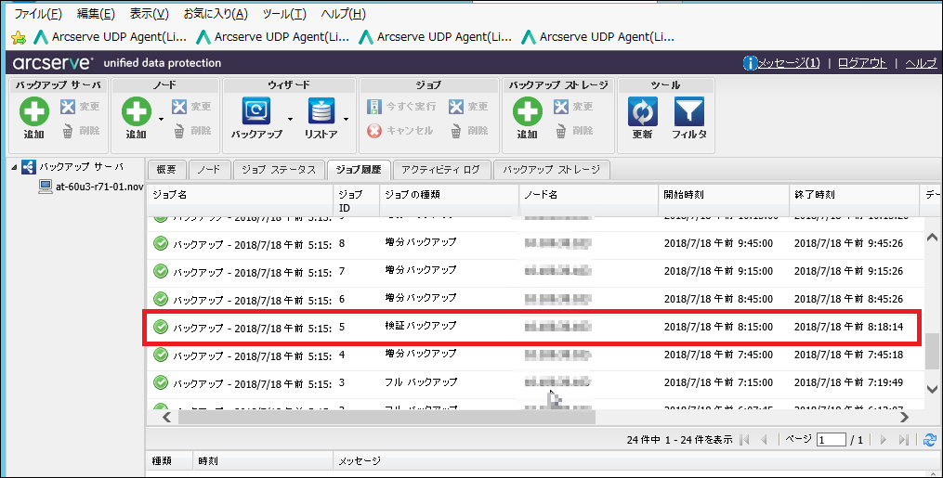The height and width of the screenshot is (478, 943).
Task: Open Tools (ツール) menu
Action: point(284,14)
